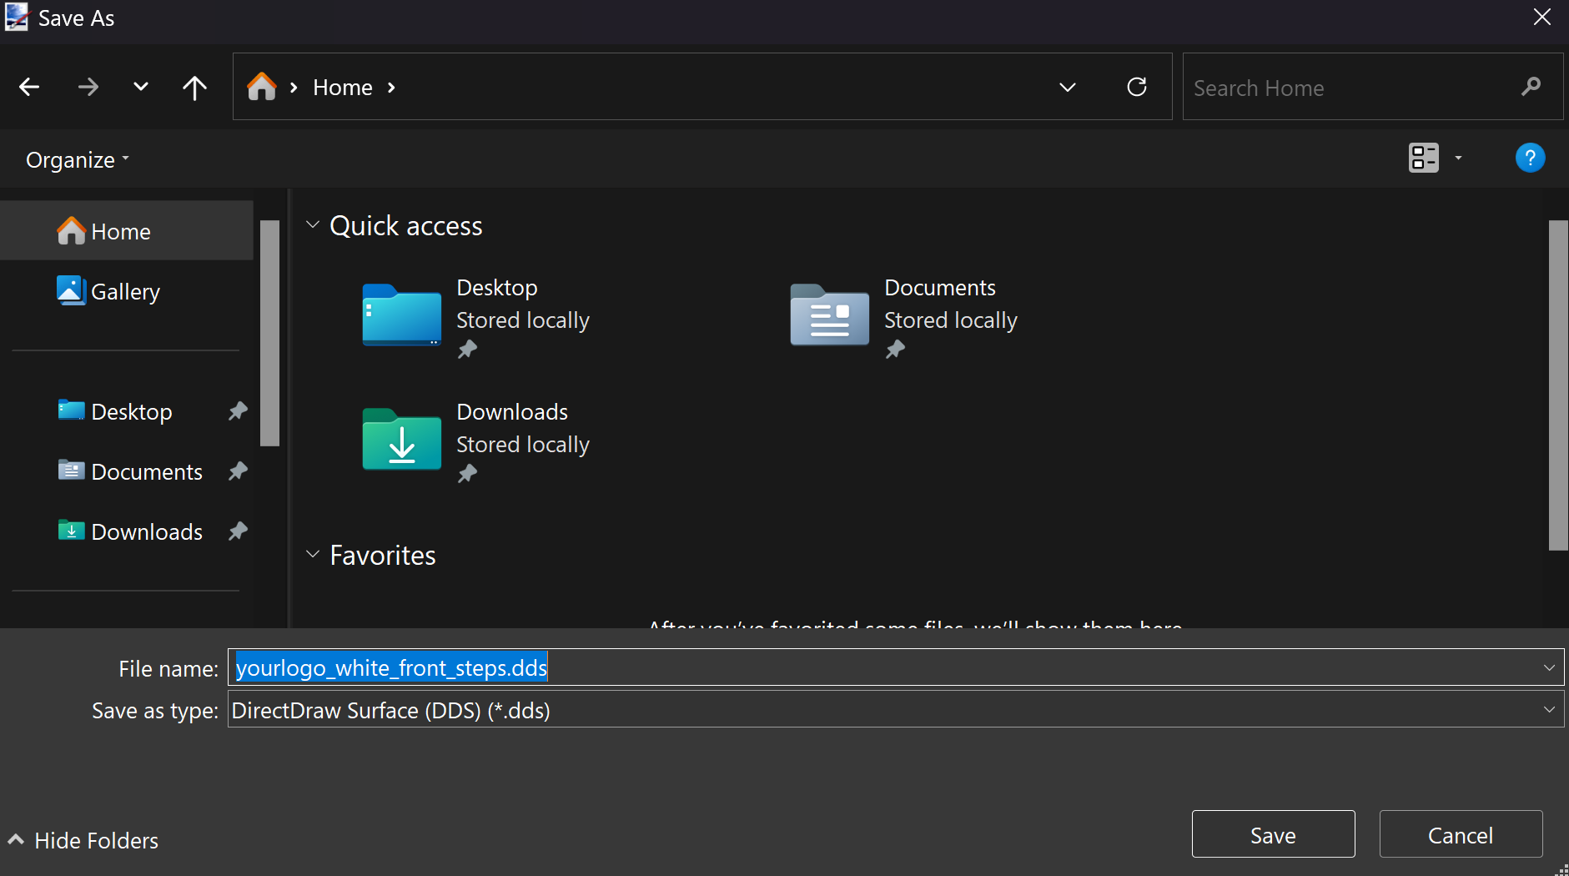Open the Documents folder in Quick access

coord(829,315)
